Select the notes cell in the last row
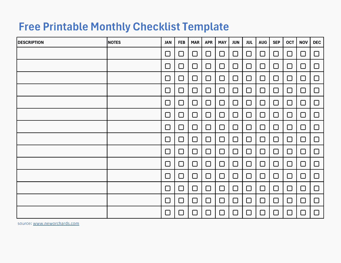The height and width of the screenshot is (263, 341). [134, 212]
